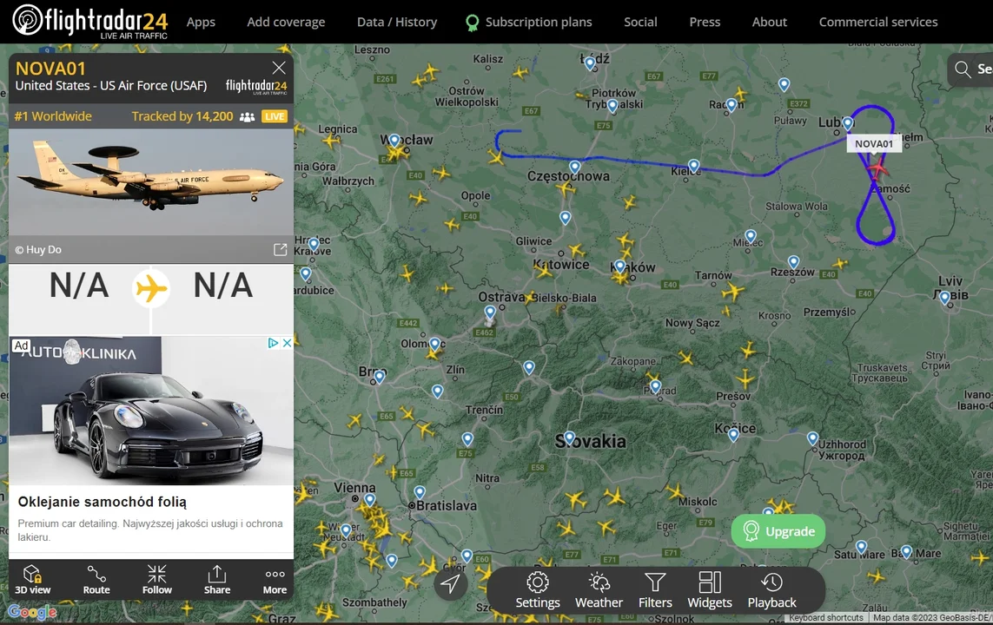Screen dimensions: 993x625
Task: Open the Social menu
Action: [640, 23]
